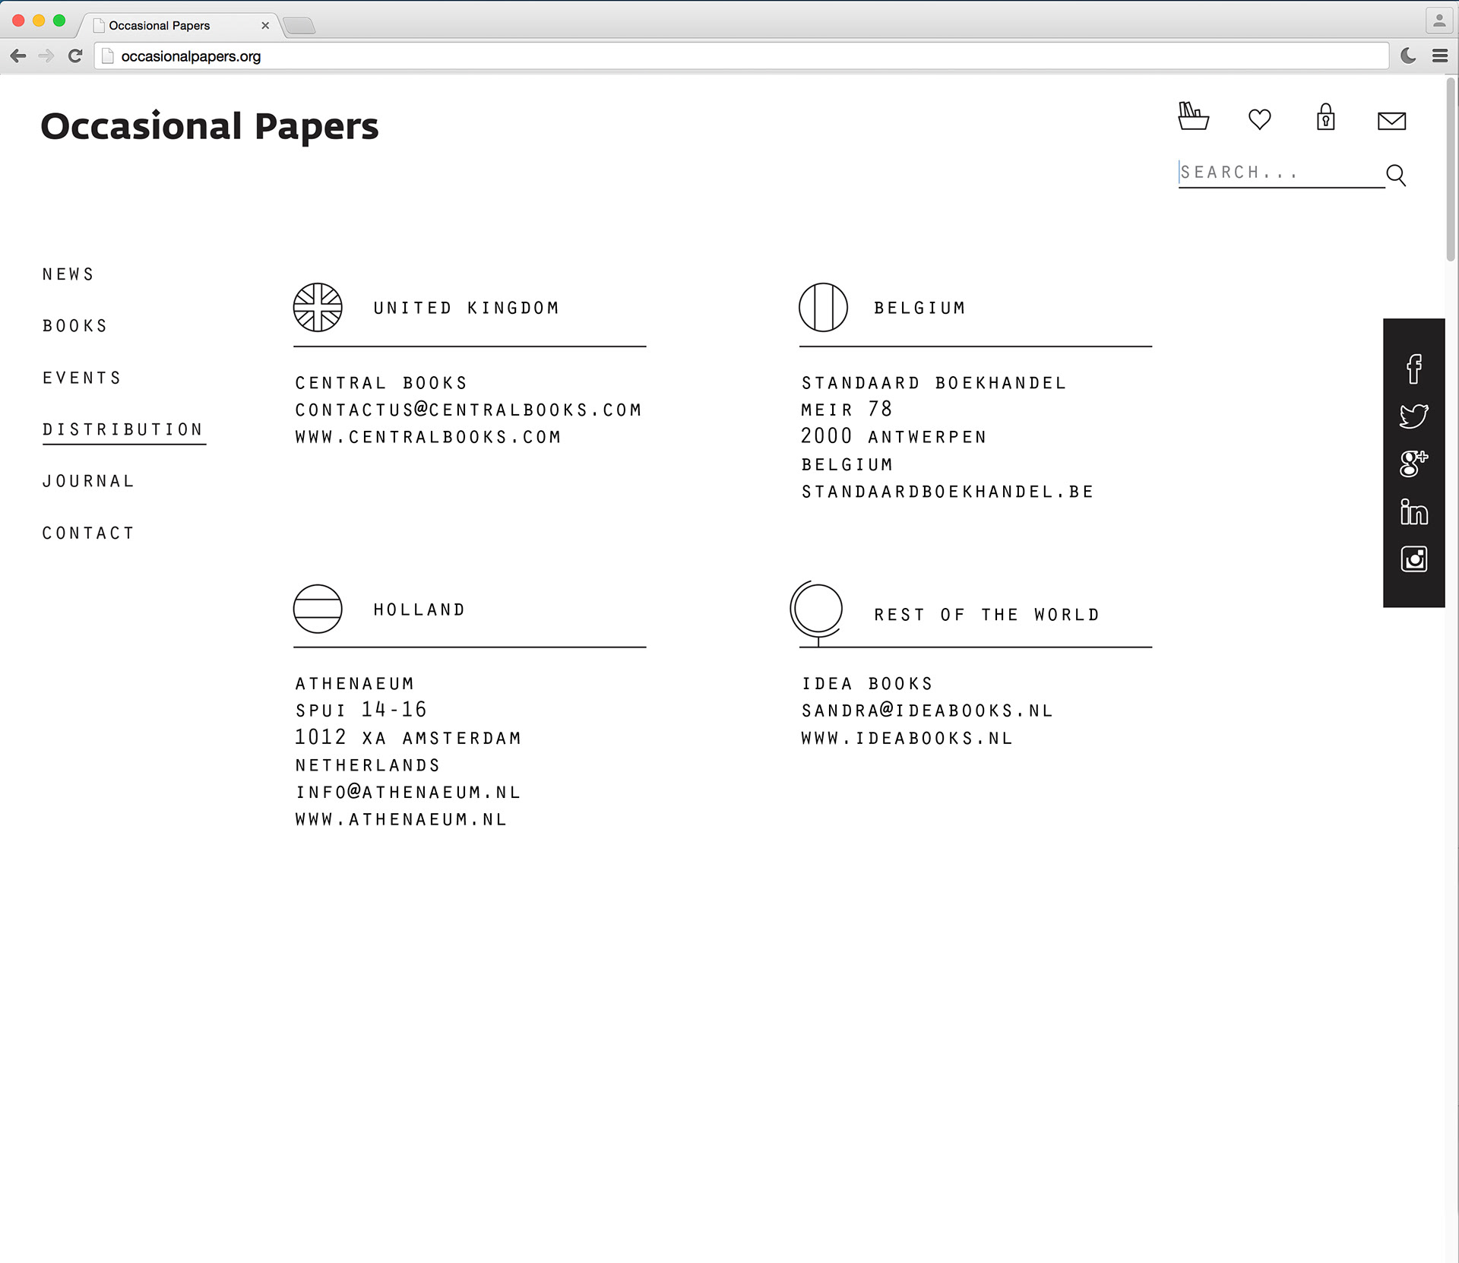This screenshot has height=1263, width=1459.
Task: Click the envelope mail icon
Action: coord(1391,121)
